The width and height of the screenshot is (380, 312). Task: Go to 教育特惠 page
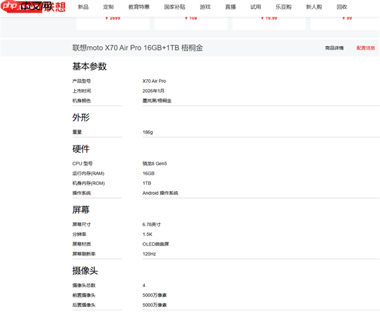coord(139,7)
